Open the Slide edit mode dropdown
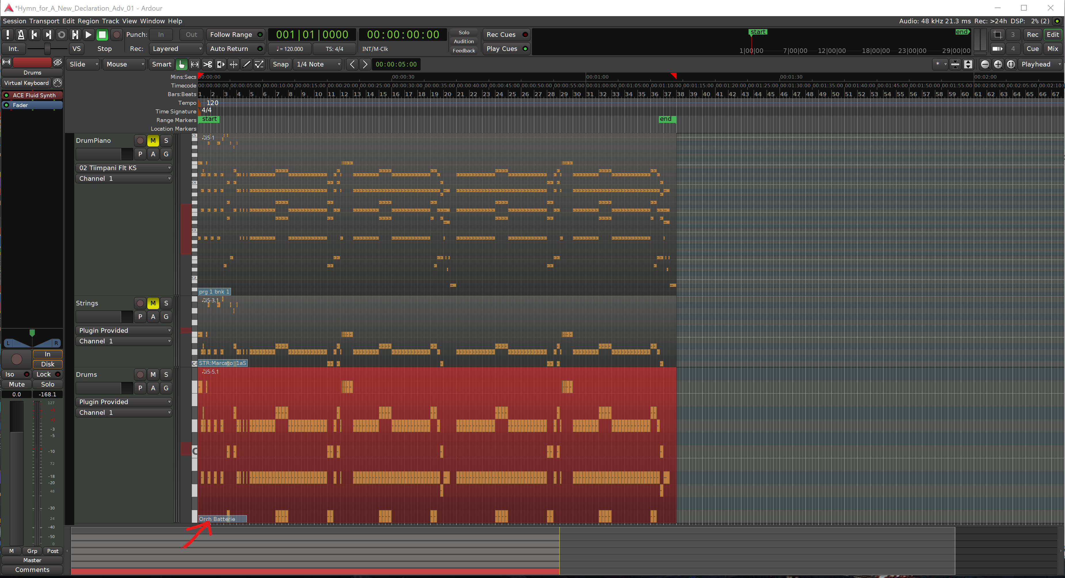 pyautogui.click(x=83, y=64)
